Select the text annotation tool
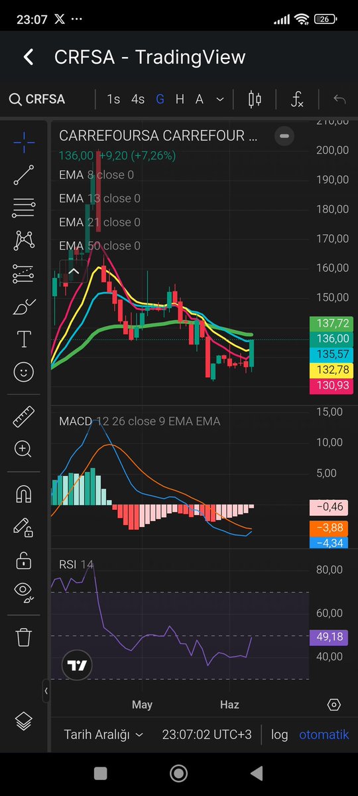 tap(24, 339)
